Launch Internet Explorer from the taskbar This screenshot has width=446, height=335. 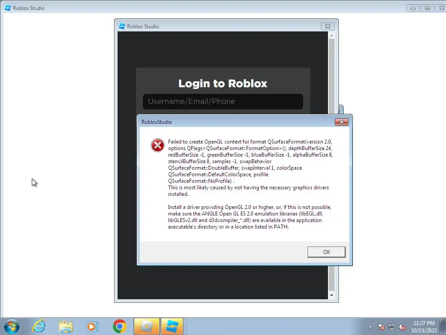39,326
